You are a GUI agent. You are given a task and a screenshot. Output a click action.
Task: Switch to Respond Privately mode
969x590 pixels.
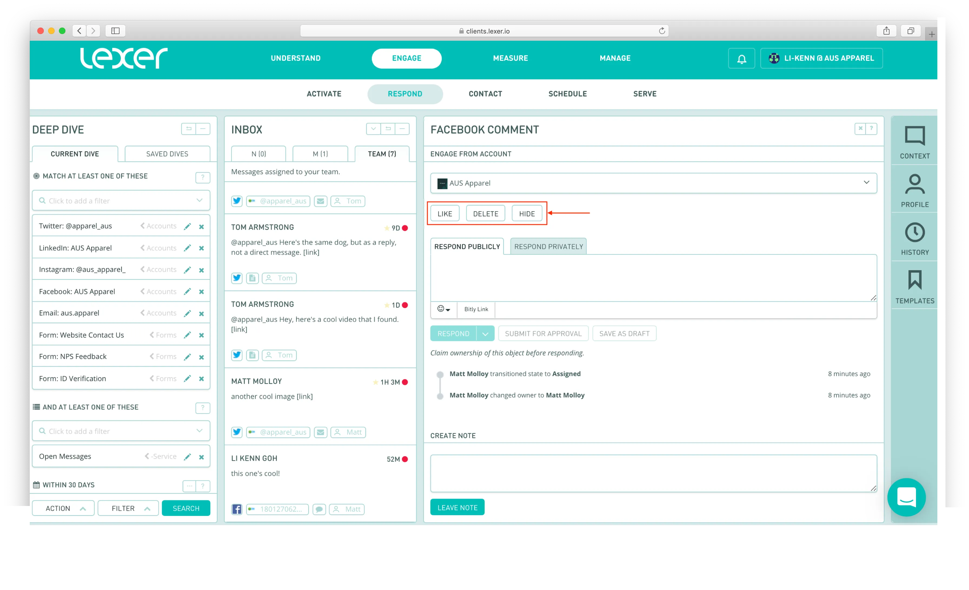coord(548,247)
